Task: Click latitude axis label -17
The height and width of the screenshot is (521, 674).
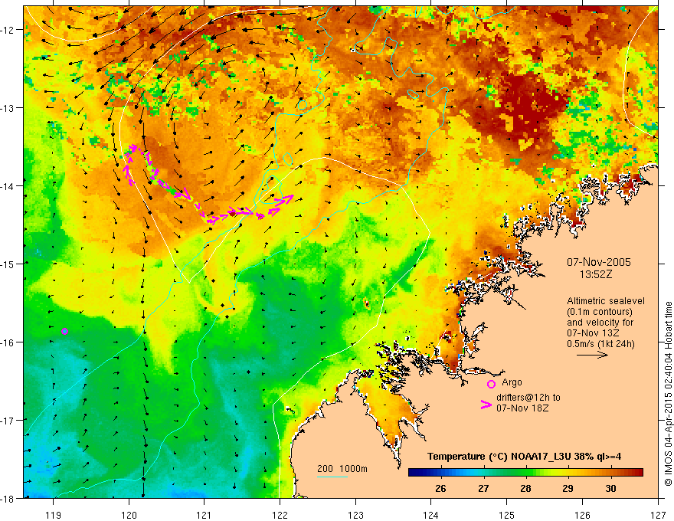Action: (x=8, y=420)
